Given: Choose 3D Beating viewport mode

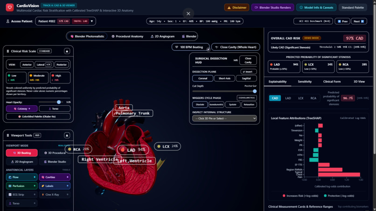Looking at the screenshot, I should point(21,153).
